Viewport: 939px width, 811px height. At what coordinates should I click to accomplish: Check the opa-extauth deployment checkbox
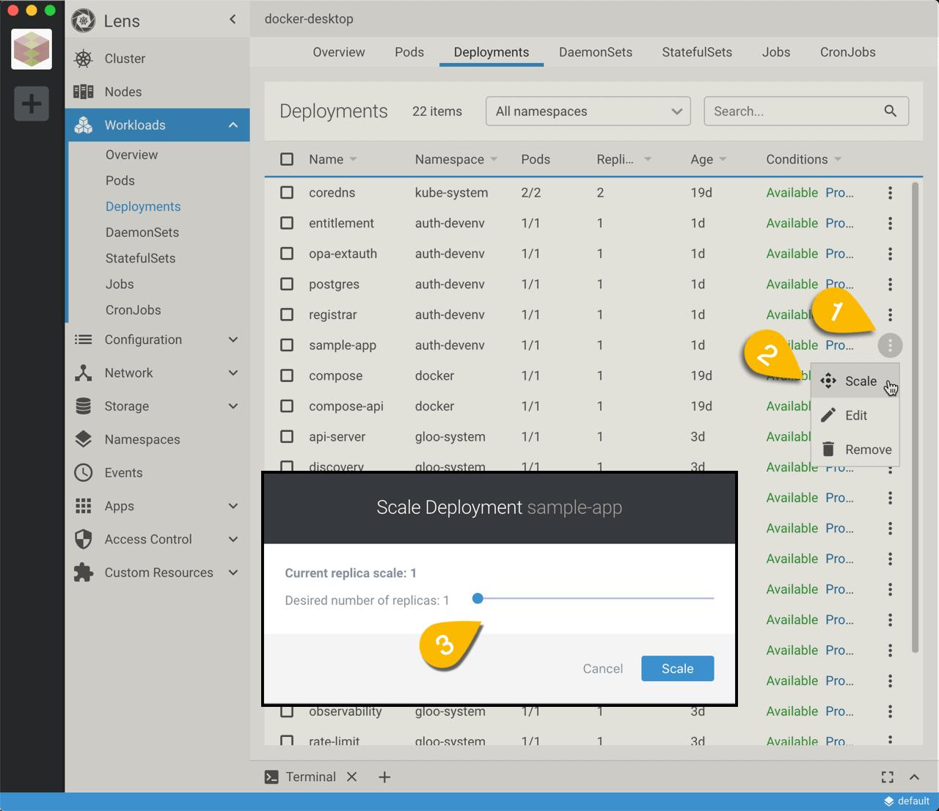(287, 253)
